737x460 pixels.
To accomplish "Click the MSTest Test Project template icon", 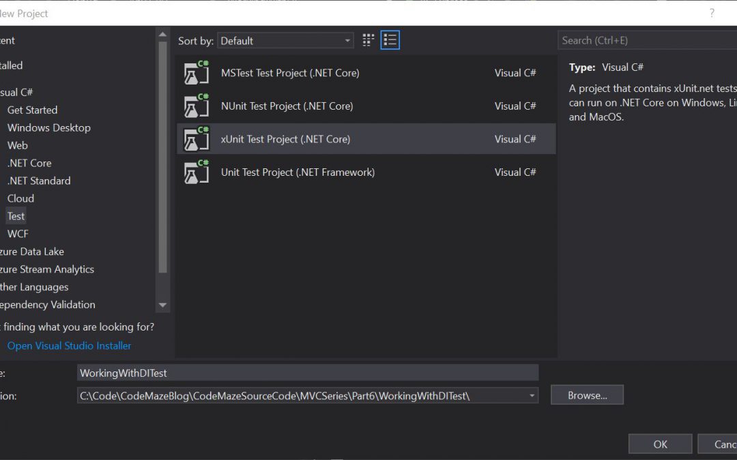I will [196, 73].
